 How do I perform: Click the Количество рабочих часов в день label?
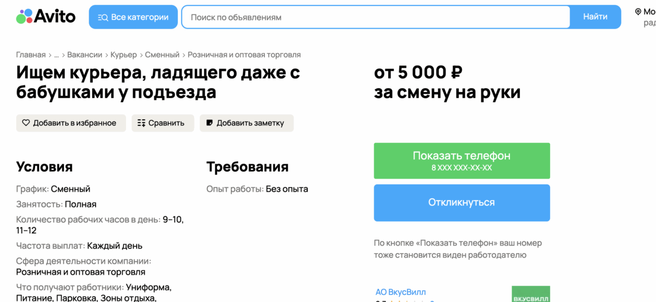(88, 220)
